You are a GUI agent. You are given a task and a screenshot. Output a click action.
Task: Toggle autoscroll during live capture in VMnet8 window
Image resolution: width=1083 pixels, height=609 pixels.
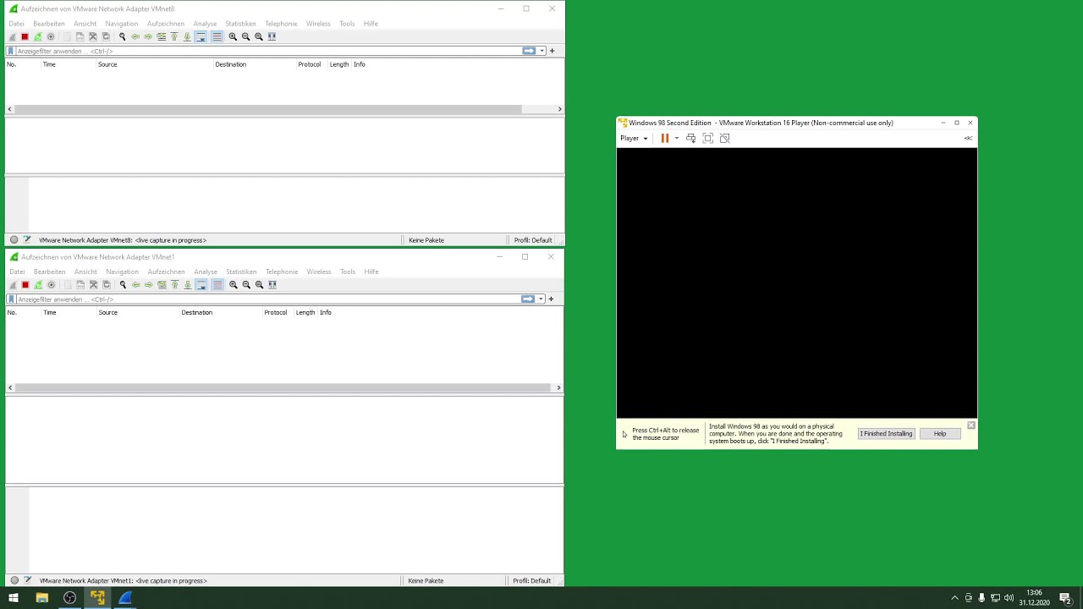[201, 36]
